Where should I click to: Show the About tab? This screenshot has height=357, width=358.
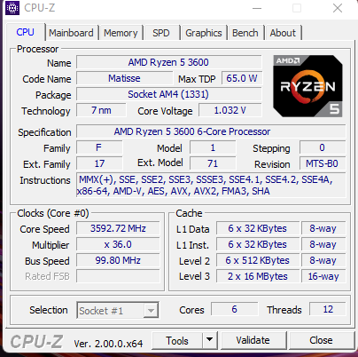pyautogui.click(x=283, y=33)
